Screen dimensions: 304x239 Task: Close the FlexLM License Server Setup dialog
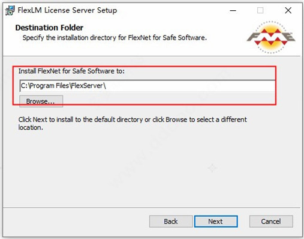coord(288,10)
